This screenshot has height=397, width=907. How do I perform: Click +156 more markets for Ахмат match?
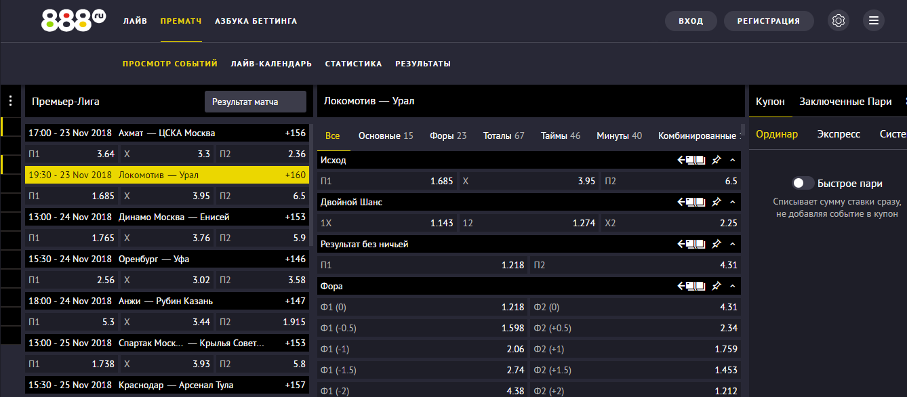[296, 133]
